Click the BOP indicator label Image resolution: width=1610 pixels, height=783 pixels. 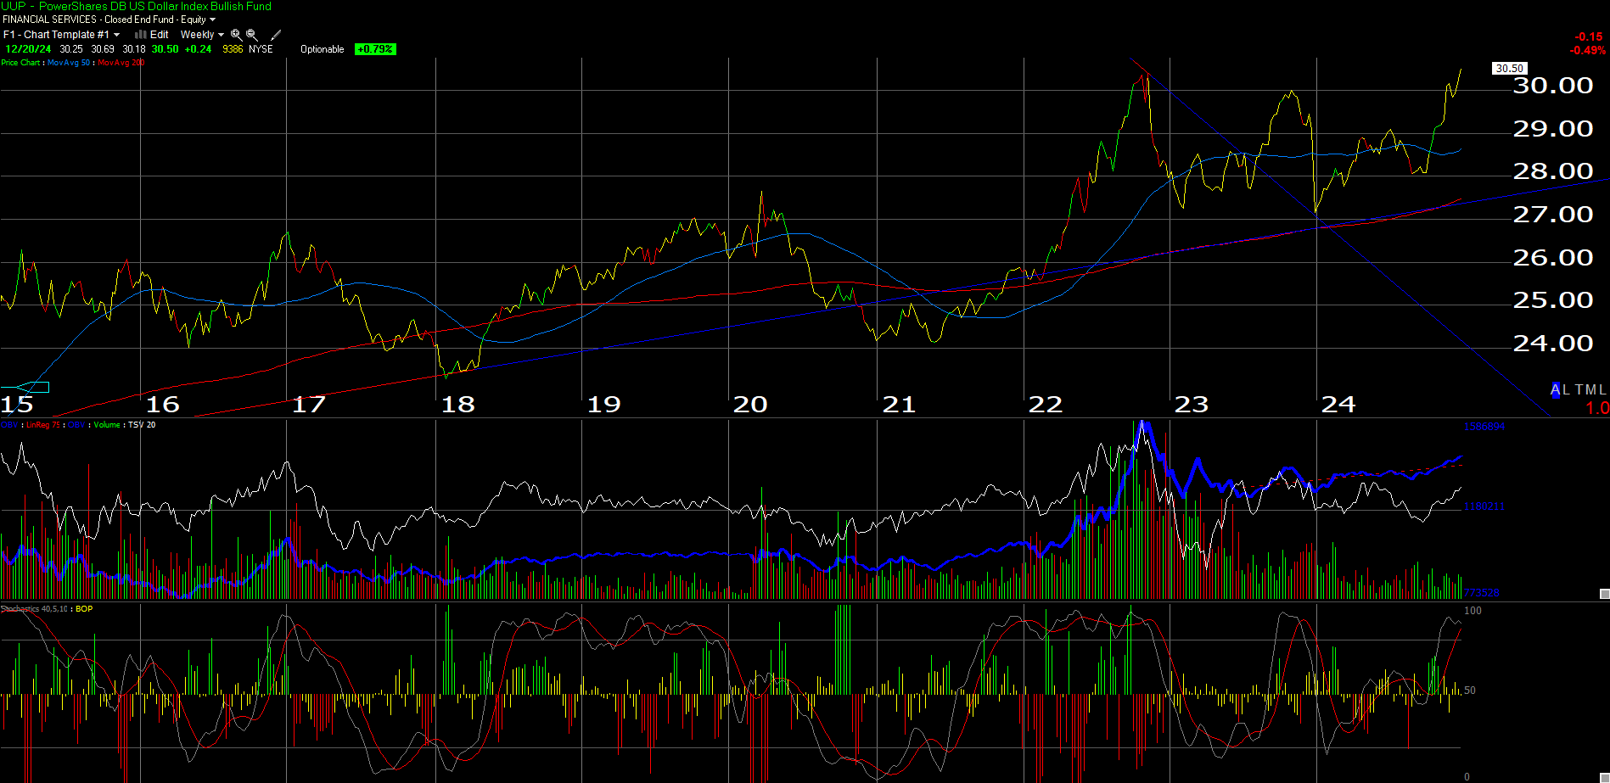(x=84, y=609)
